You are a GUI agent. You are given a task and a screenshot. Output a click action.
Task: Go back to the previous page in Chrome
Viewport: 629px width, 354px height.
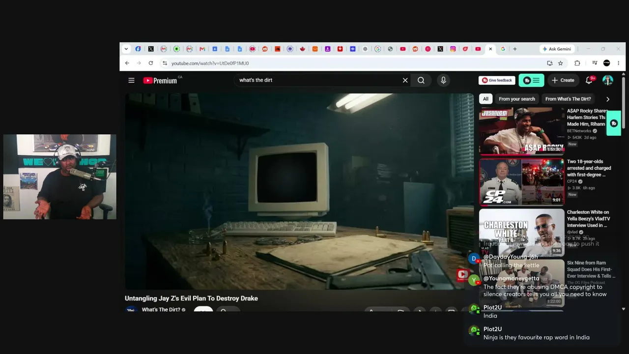click(x=127, y=63)
